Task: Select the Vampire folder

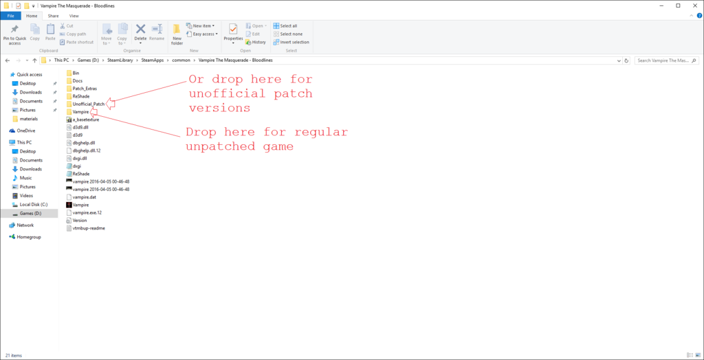Action: click(77, 112)
